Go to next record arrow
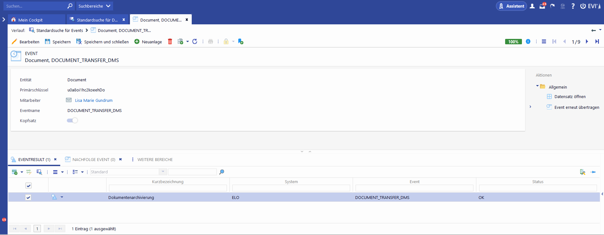The width and height of the screenshot is (604, 235). tap(587, 41)
